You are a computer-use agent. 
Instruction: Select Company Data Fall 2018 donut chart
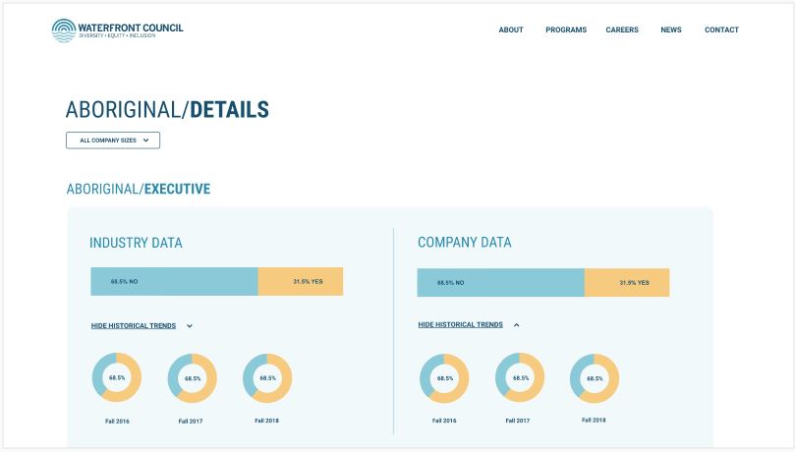tap(595, 378)
